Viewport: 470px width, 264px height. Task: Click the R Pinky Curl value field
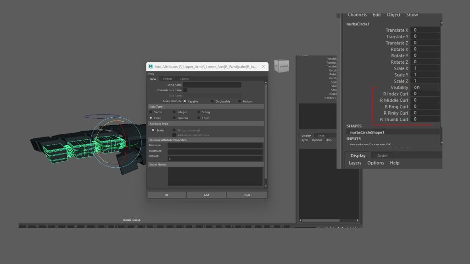(x=425, y=113)
